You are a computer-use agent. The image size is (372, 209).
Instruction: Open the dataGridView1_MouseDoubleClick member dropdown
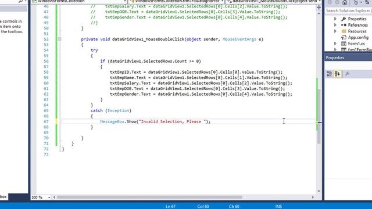320,1
